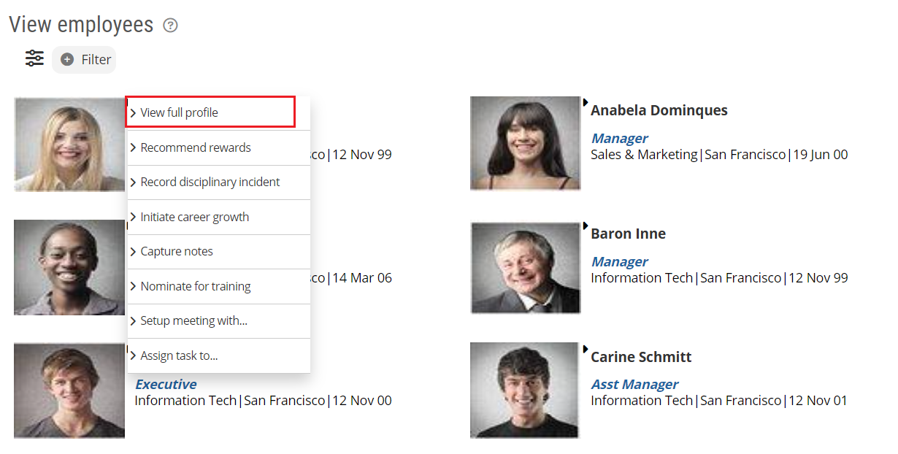Choose Recommend rewards from the menu
898x454 pixels.
click(196, 147)
